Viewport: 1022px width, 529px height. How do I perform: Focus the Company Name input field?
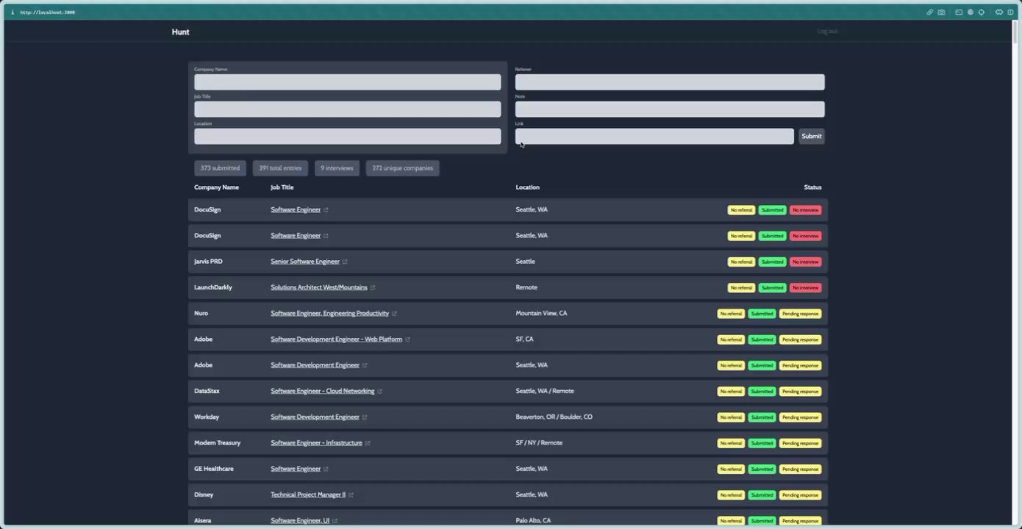348,82
